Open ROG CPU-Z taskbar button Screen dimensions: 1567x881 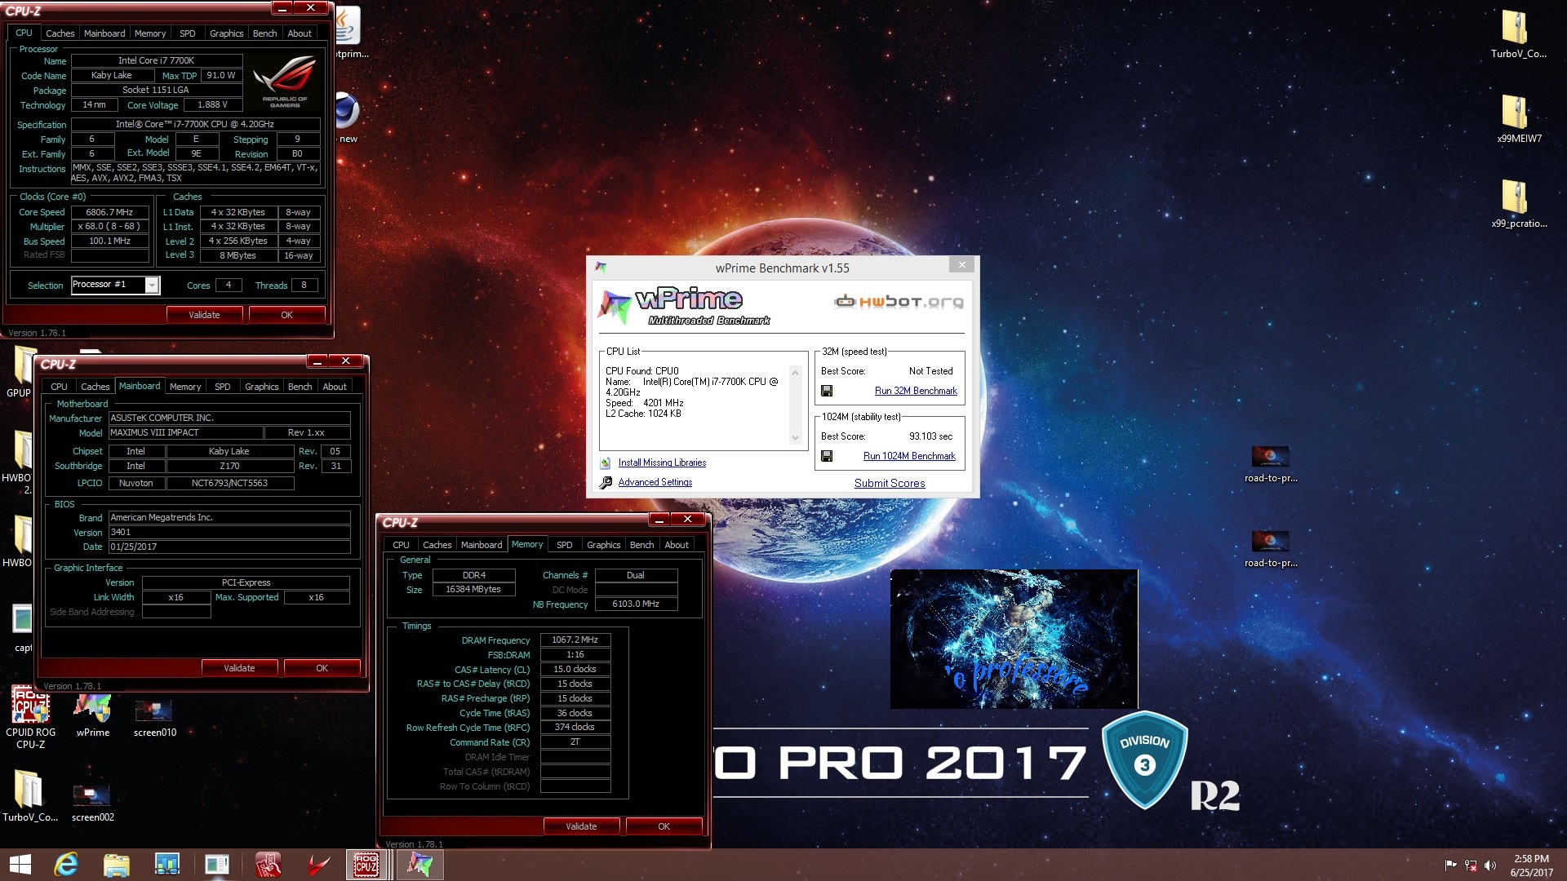click(x=366, y=865)
